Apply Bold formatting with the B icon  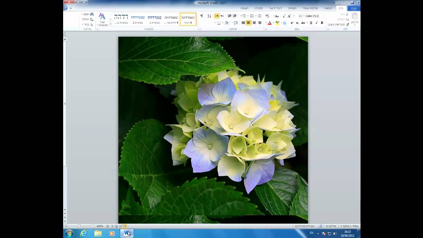(322, 23)
